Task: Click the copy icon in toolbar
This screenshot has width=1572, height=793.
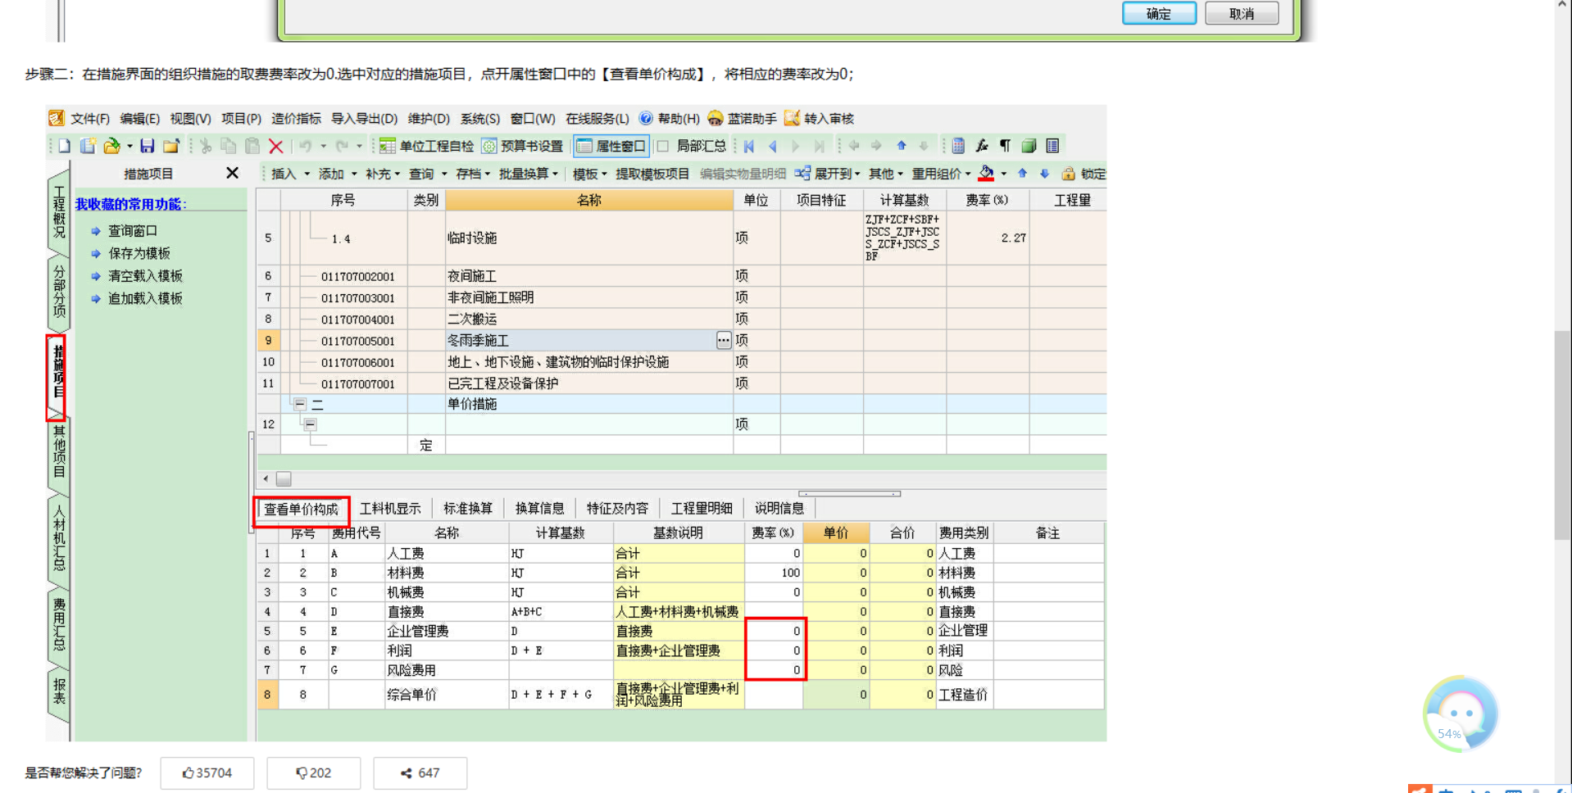Action: pos(229,146)
